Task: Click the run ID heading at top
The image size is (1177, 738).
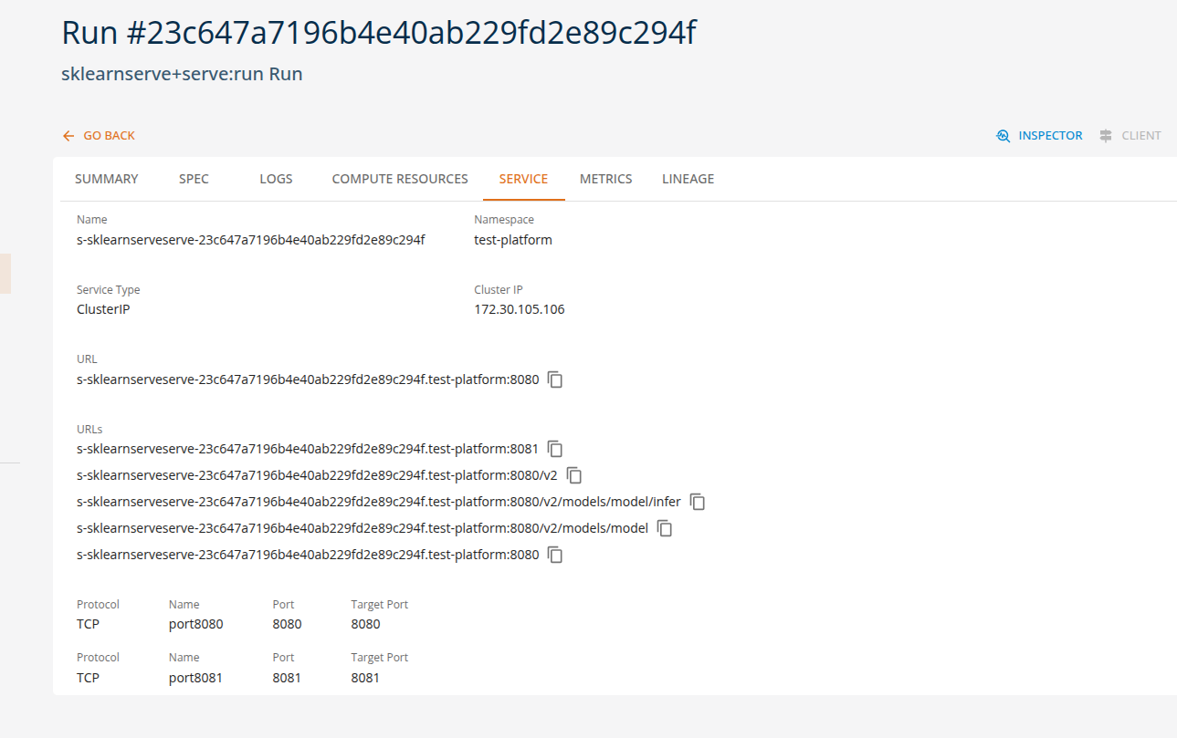Action: [x=378, y=33]
